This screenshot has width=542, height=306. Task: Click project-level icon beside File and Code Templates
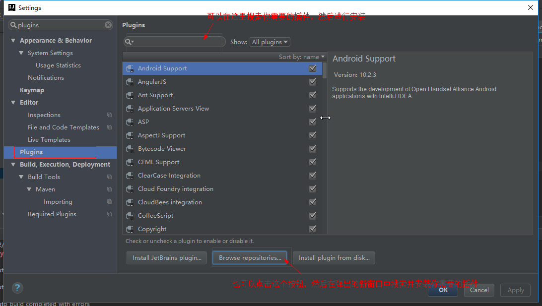(109, 127)
